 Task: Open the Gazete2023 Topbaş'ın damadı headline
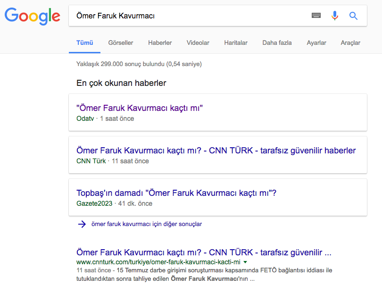176,193
